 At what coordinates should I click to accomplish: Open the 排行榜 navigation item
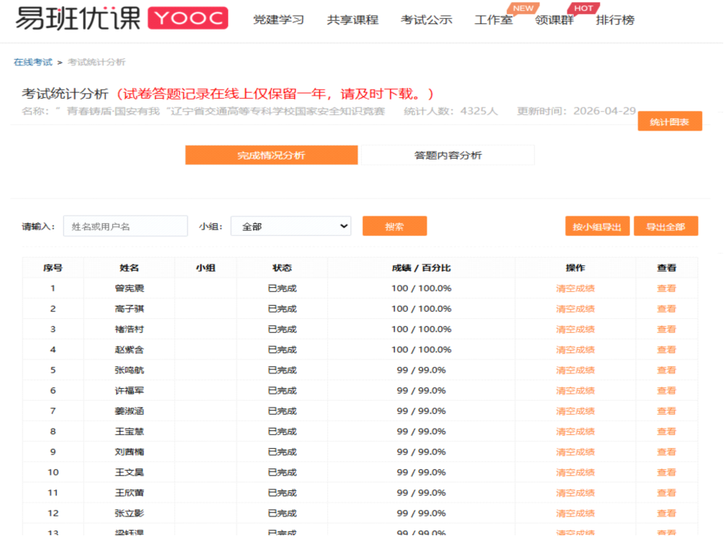615,19
